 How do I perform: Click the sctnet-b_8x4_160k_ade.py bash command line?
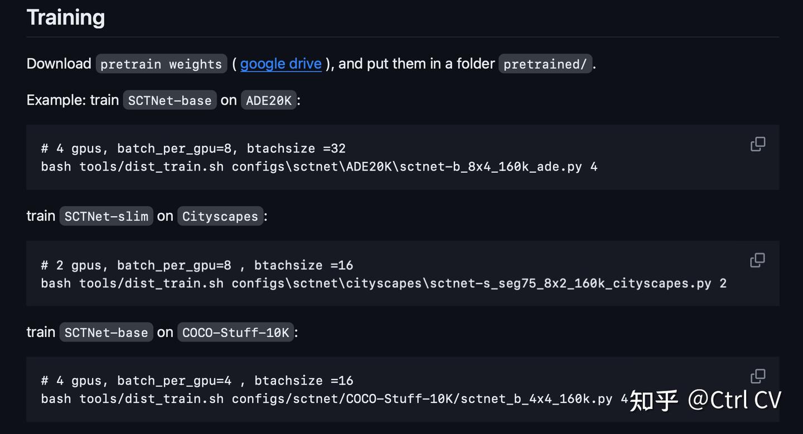(318, 167)
